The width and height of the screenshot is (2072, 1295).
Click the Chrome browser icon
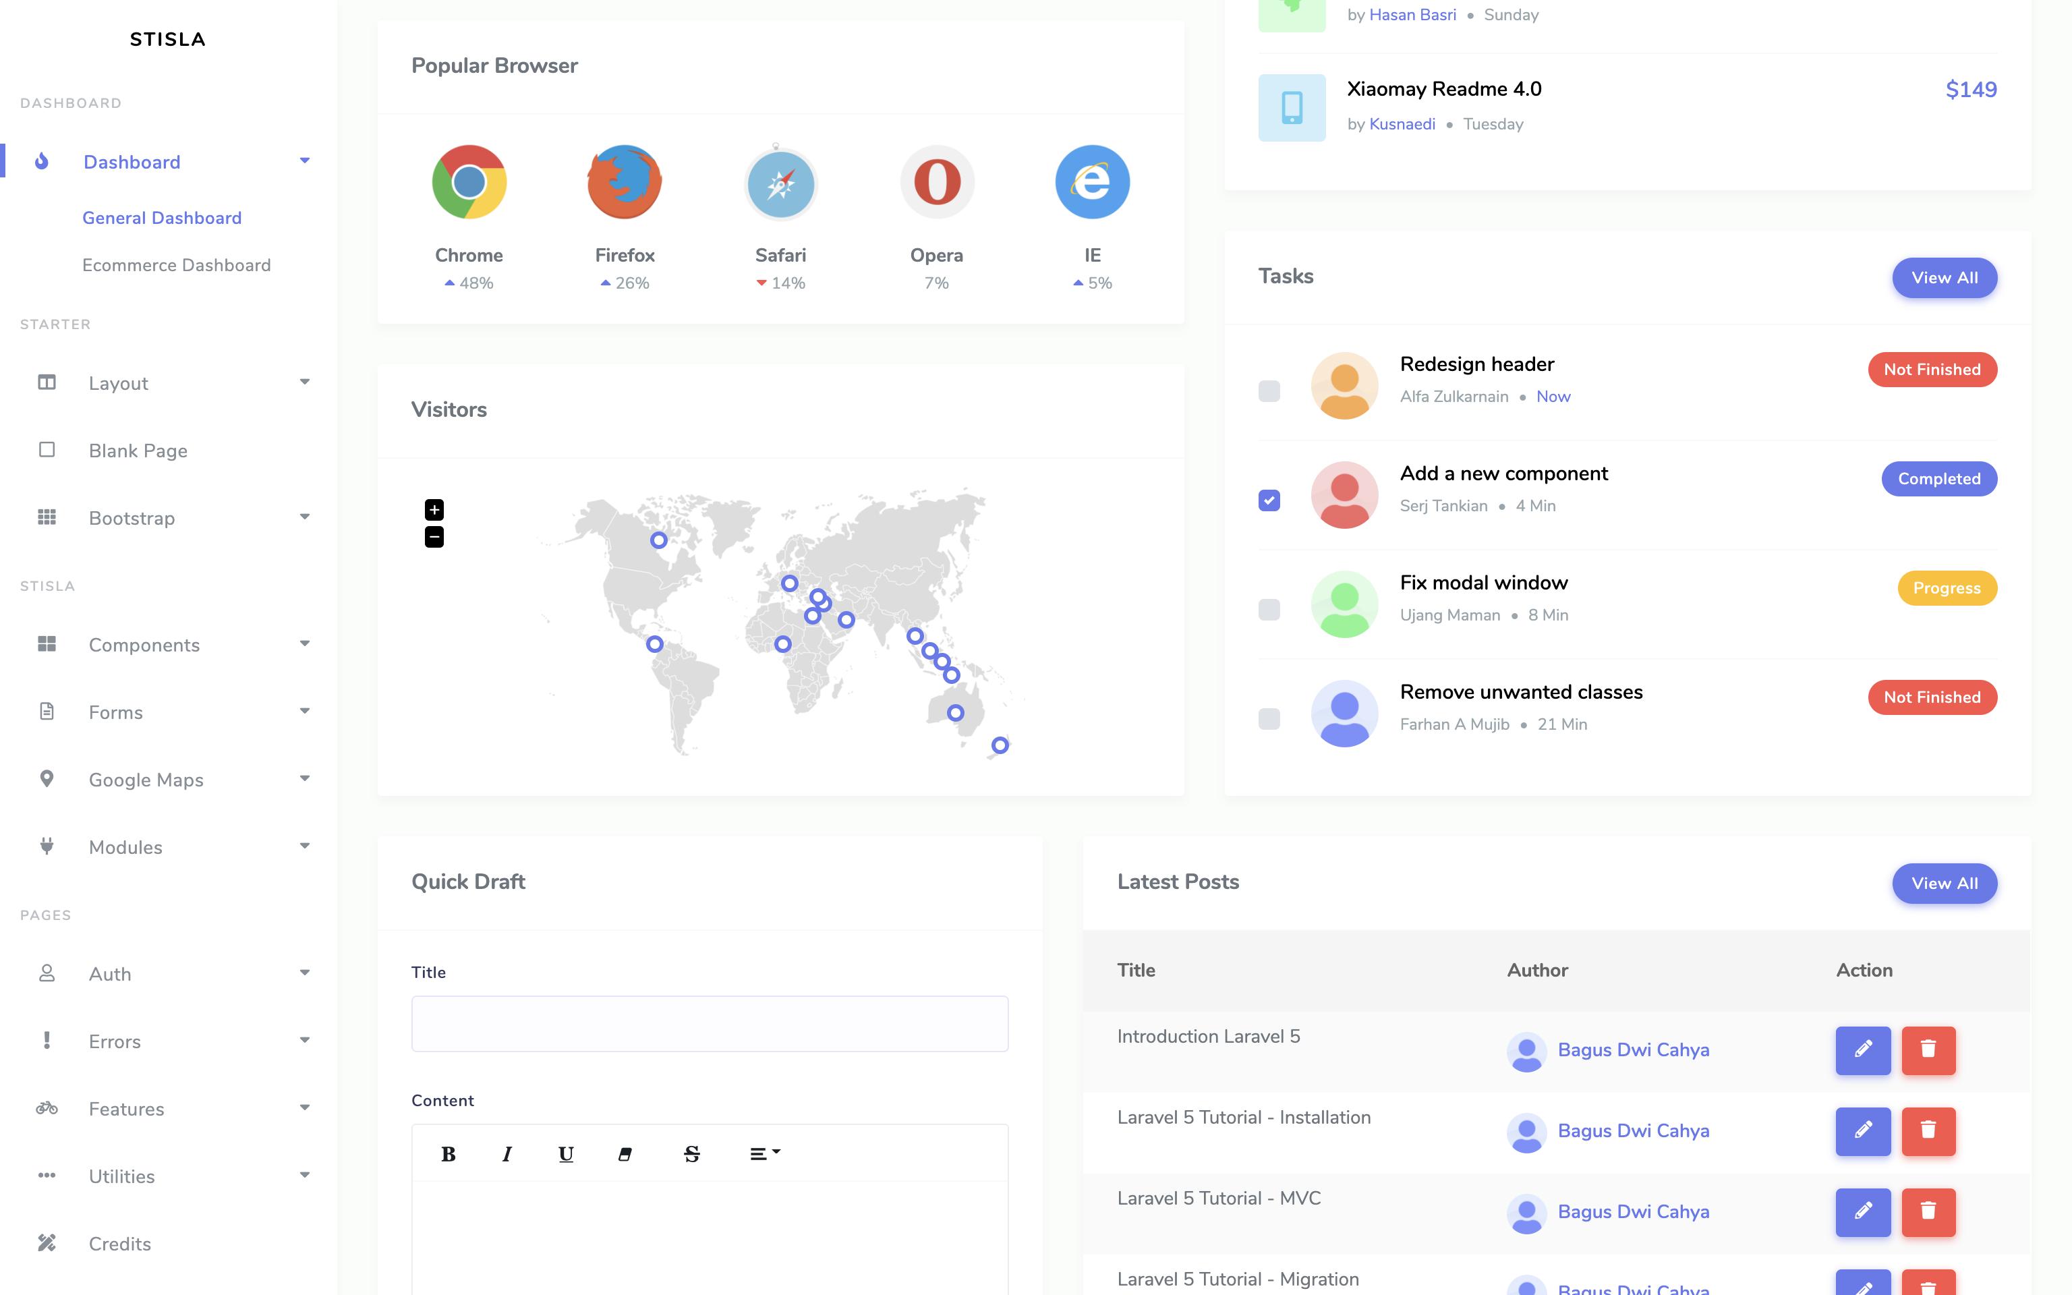(x=469, y=181)
